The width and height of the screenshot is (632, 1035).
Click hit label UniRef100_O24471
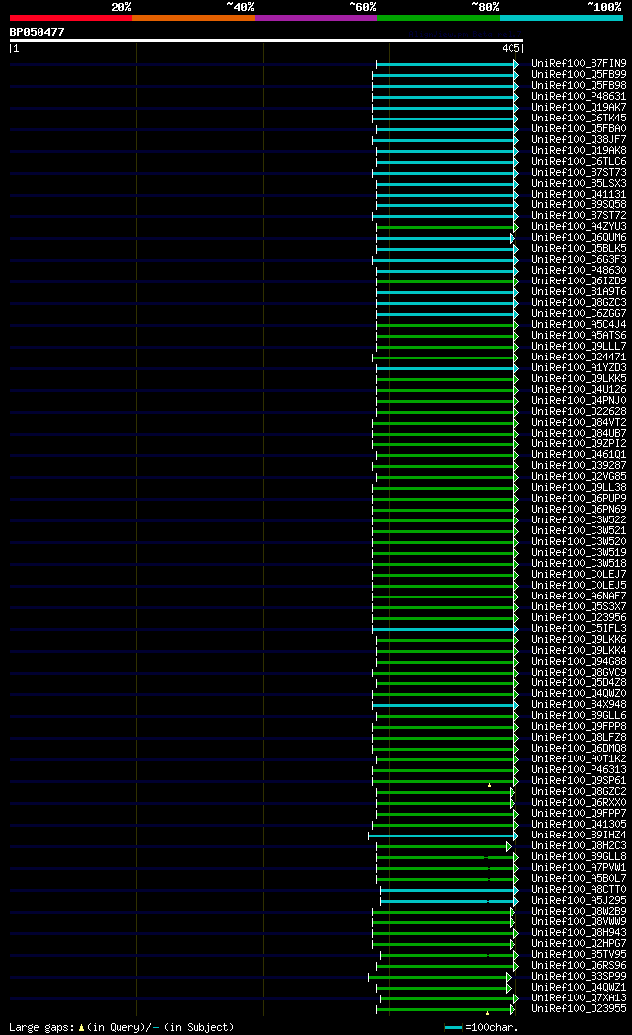(580, 358)
